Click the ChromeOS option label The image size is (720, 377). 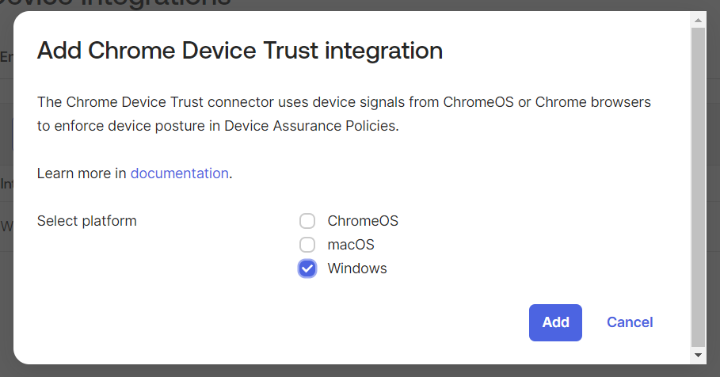(x=363, y=221)
